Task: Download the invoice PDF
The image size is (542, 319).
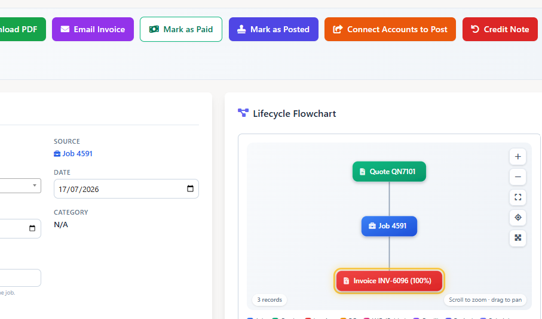Action: 21,29
